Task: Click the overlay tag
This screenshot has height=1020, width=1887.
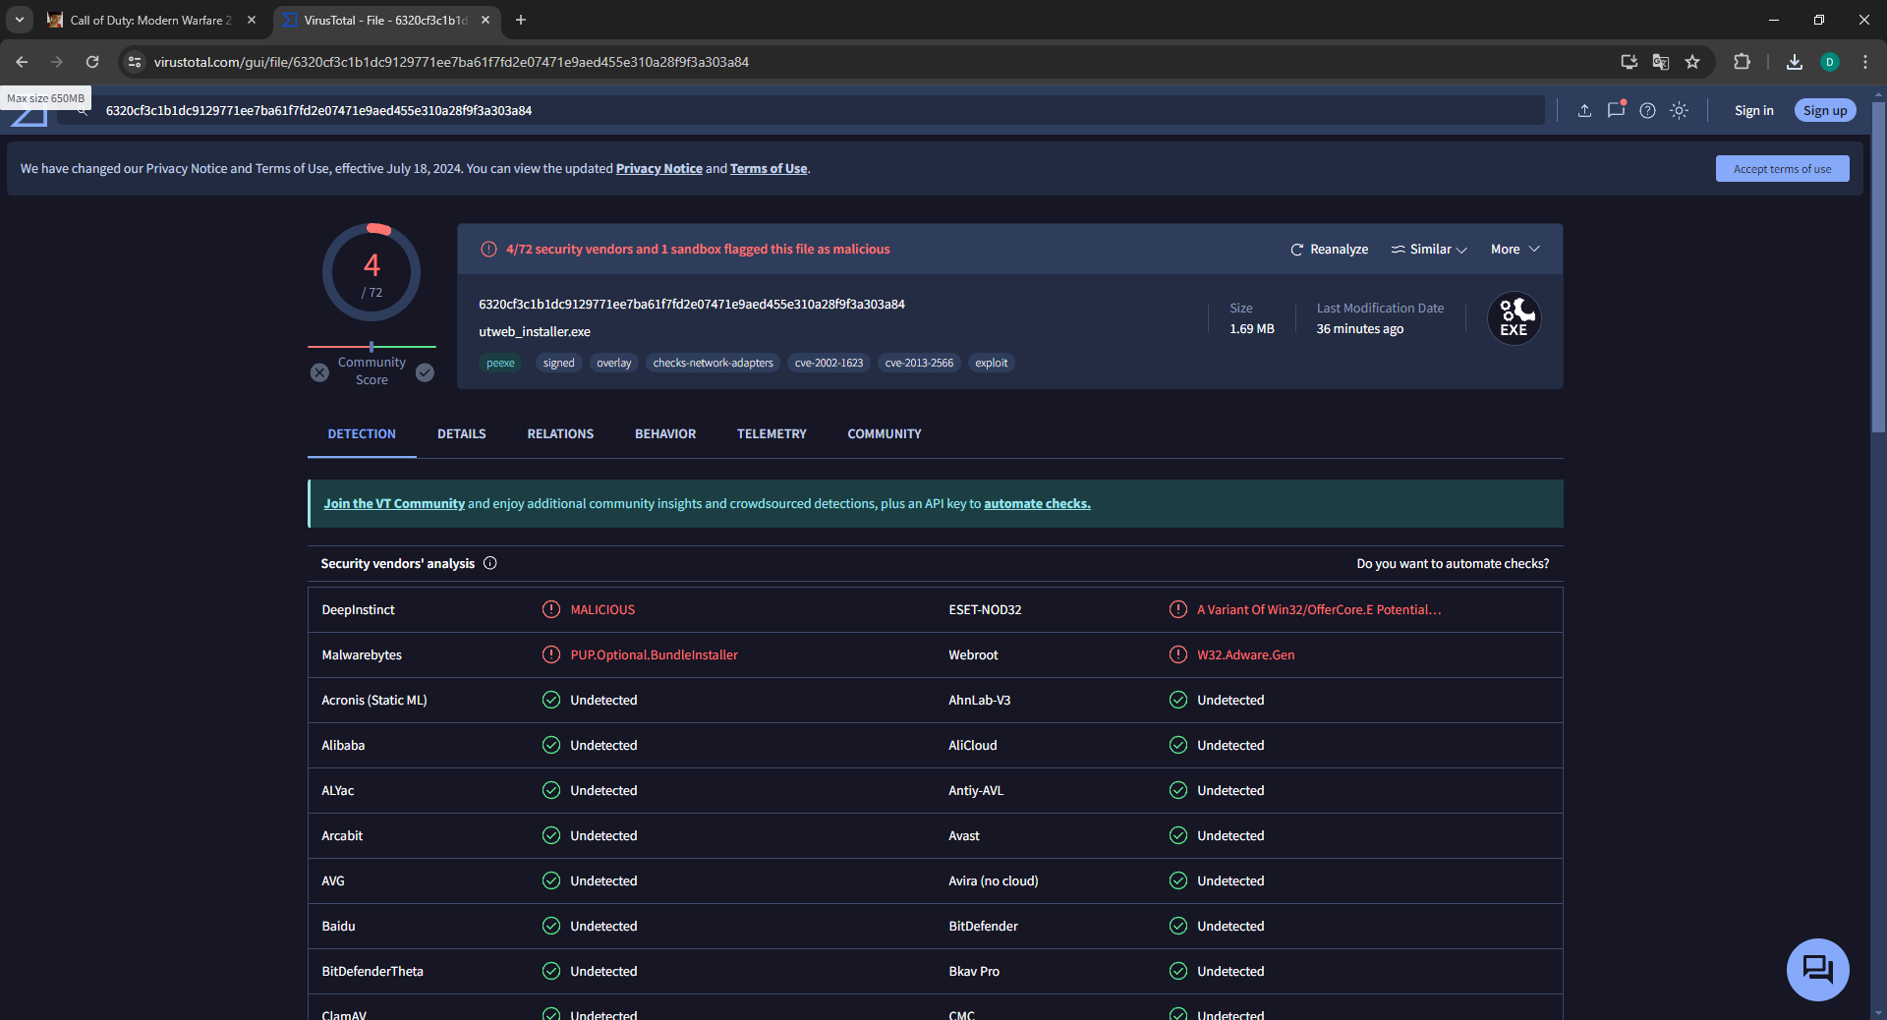Action: click(614, 364)
